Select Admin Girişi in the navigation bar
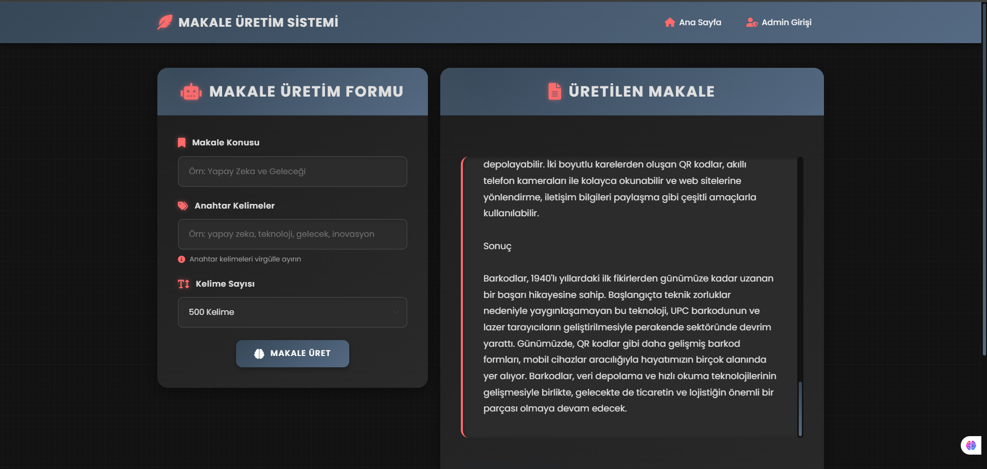The image size is (987, 469). 779,22
